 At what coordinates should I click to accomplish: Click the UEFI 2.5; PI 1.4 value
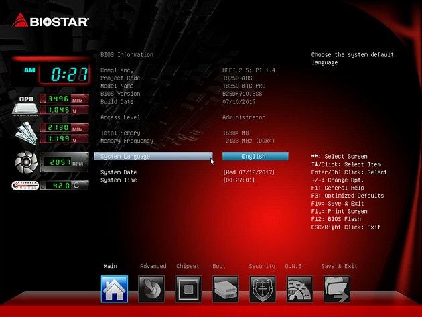pos(249,70)
